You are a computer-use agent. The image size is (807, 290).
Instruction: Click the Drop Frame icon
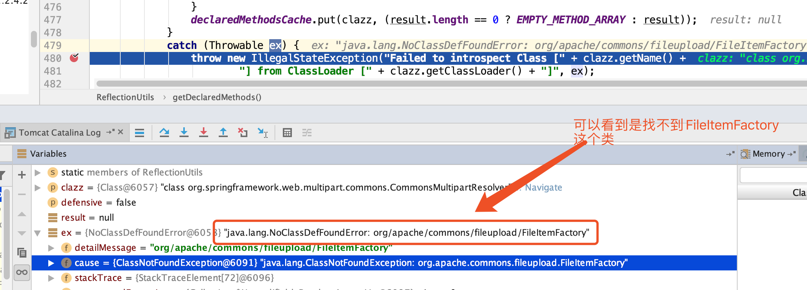point(243,133)
